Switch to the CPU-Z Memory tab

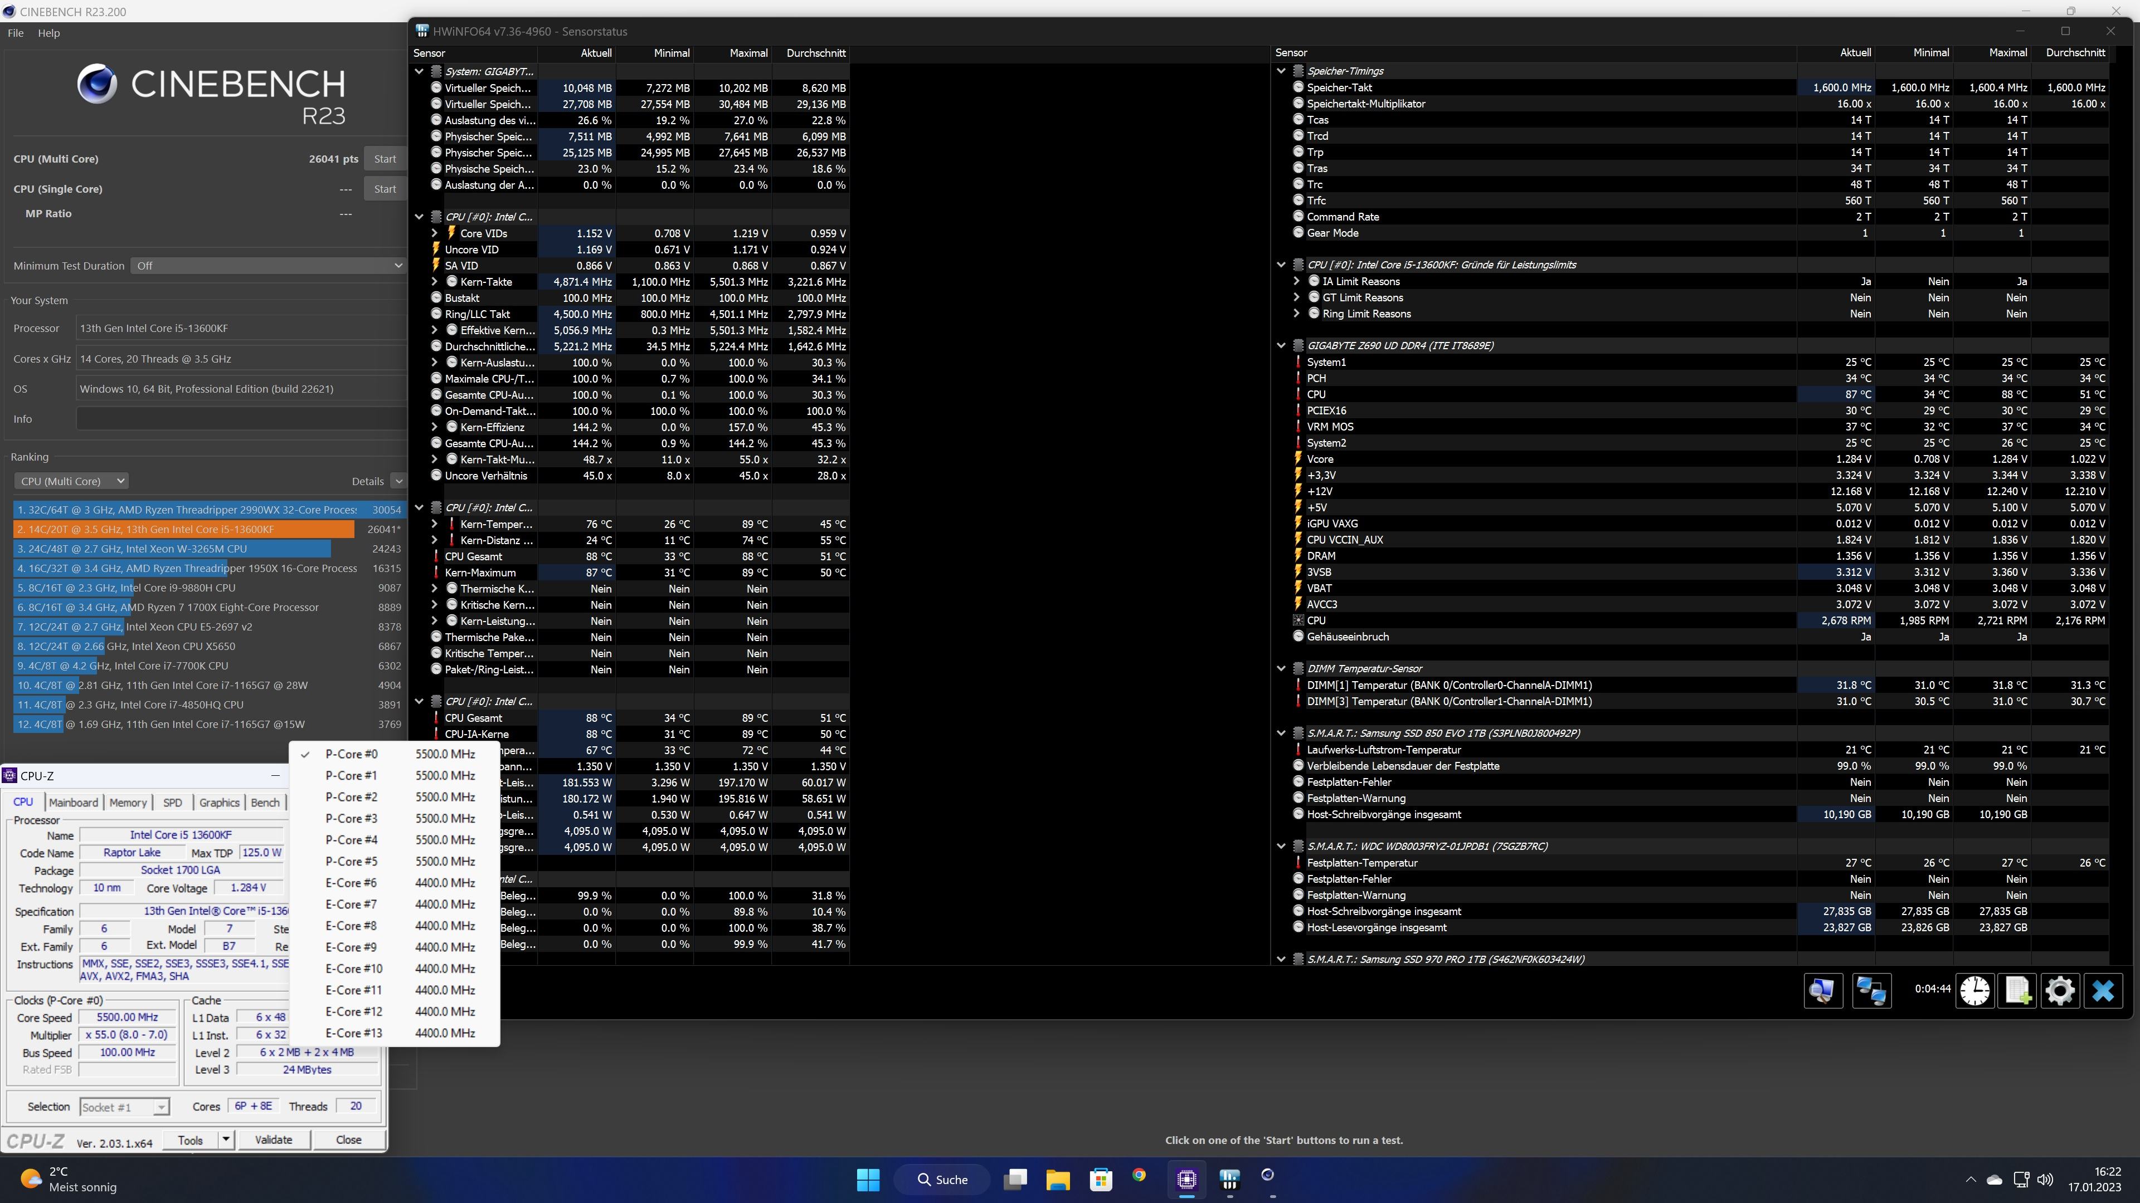[128, 802]
